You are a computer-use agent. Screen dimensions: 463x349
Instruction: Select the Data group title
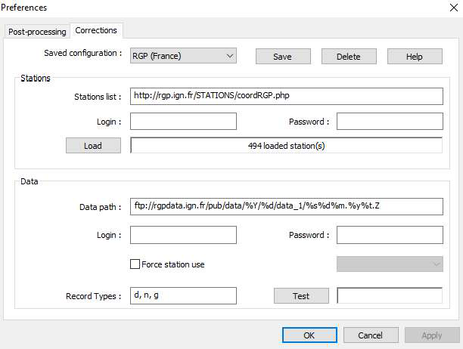click(30, 181)
